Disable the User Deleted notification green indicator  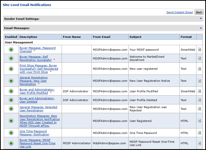(11, 100)
